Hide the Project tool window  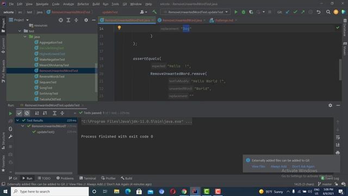[94, 20]
